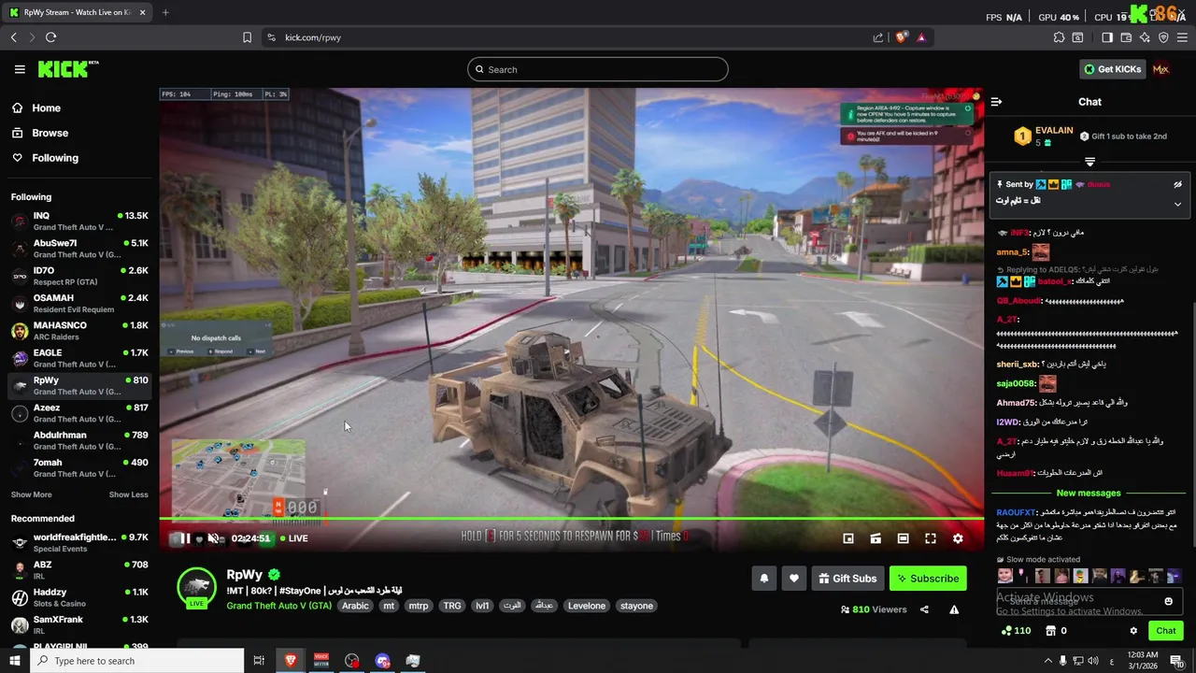The height and width of the screenshot is (673, 1196).
Task: Unmute the stream volume icon
Action: tap(213, 538)
